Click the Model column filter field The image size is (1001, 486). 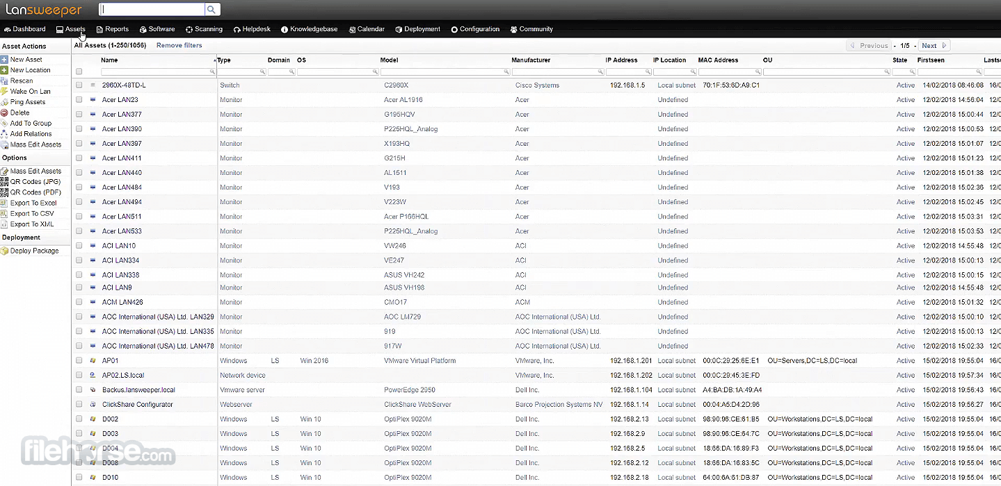tap(445, 72)
